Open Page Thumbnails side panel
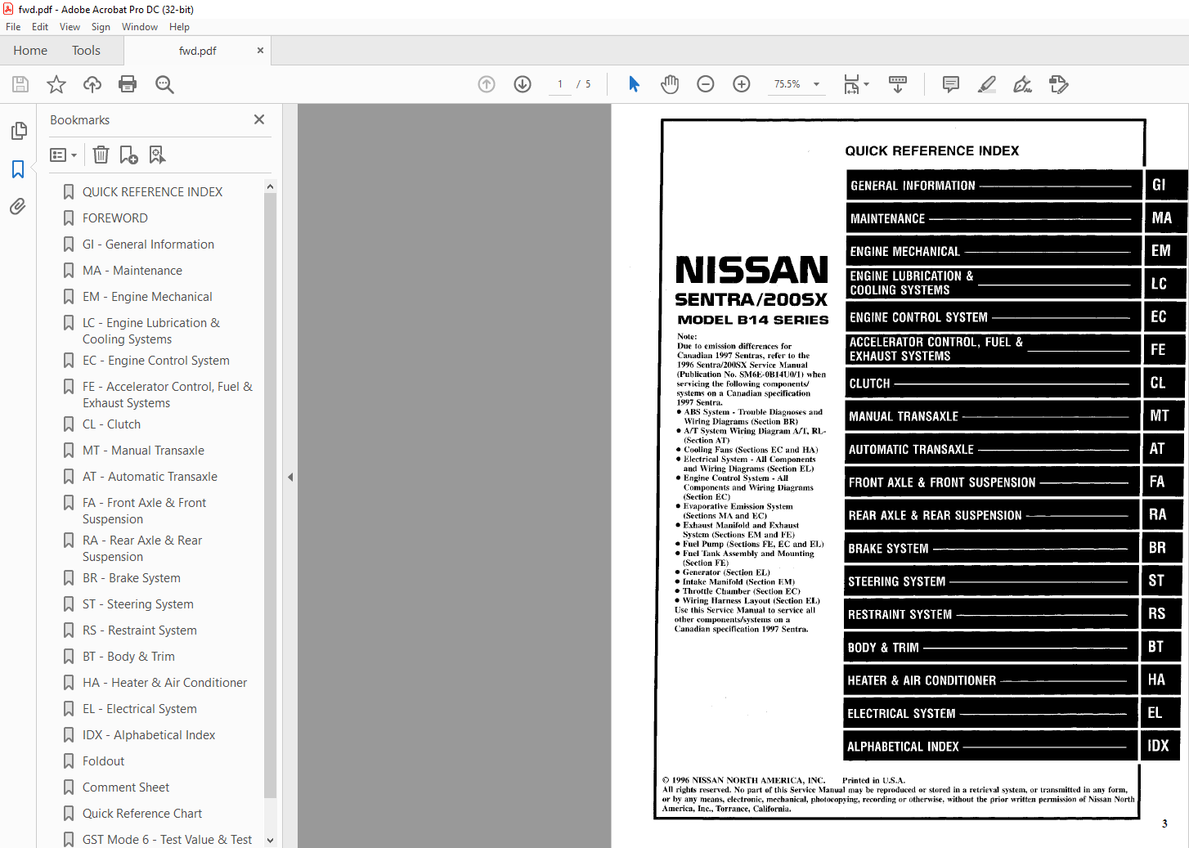The height and width of the screenshot is (848, 1189). [x=18, y=131]
